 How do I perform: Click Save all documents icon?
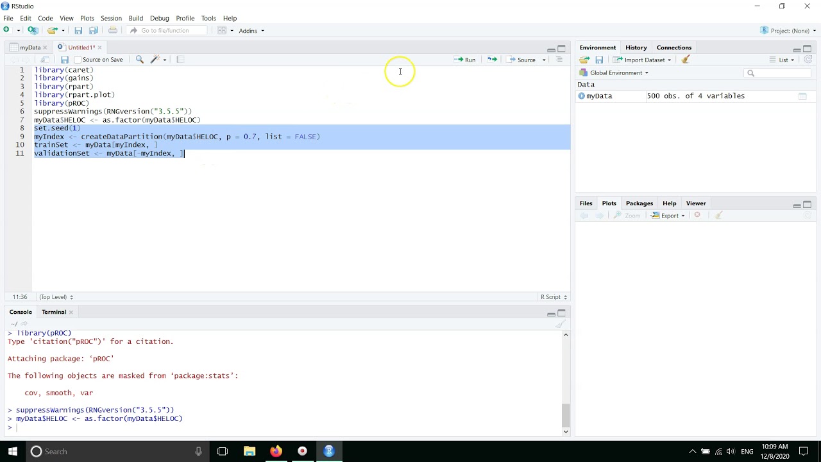click(94, 30)
